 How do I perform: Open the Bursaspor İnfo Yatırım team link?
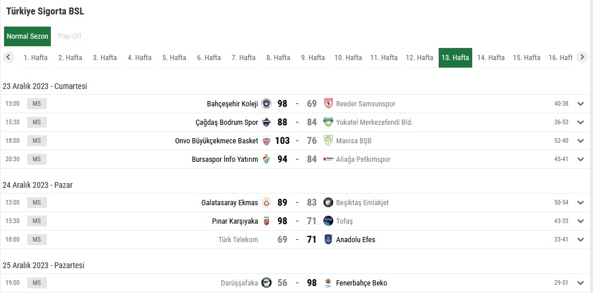(225, 160)
